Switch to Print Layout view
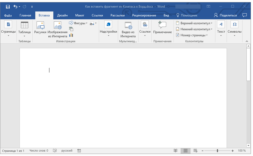 (x=186, y=151)
